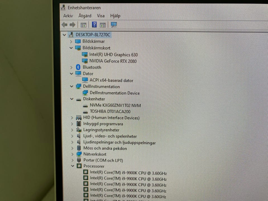Viewport: 268px width, 201px height.
Task: Click the Nätverkskort network icon
Action: point(79,154)
